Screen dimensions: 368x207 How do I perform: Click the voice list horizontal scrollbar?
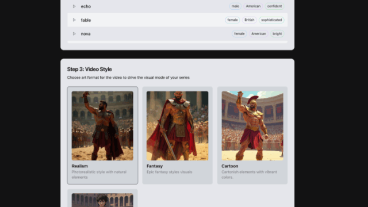click(178, 42)
